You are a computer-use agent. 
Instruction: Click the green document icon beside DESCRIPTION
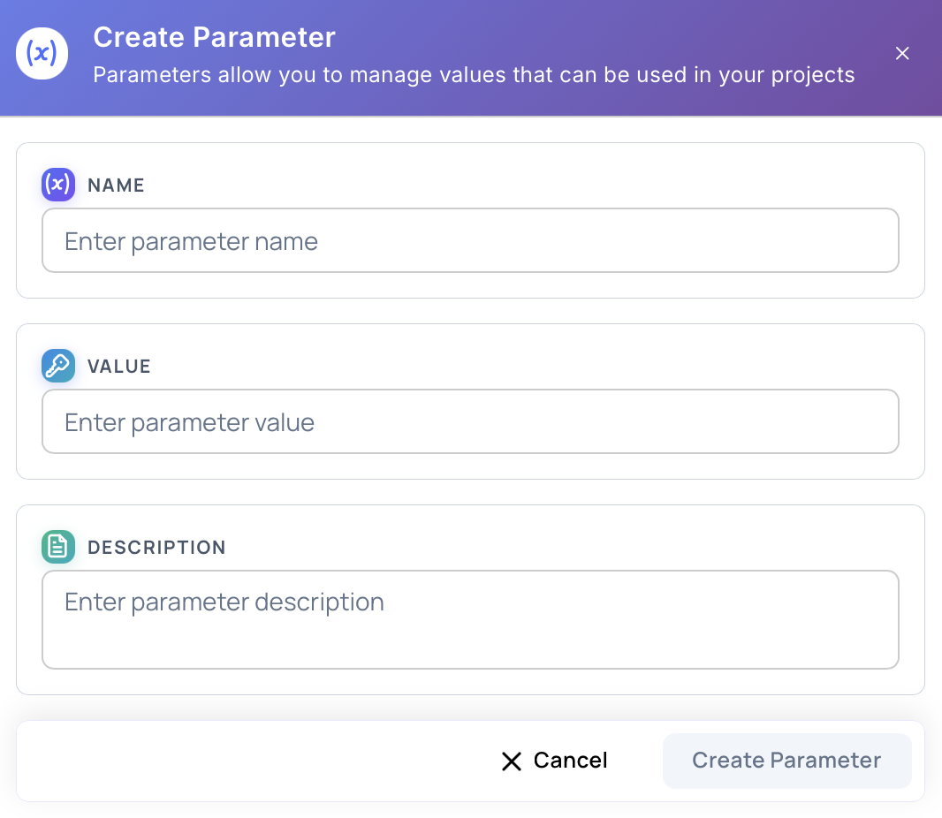pyautogui.click(x=57, y=547)
